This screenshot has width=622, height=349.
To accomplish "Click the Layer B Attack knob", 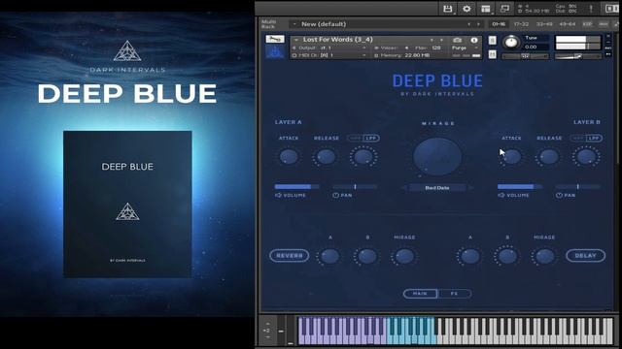I will 512,157.
